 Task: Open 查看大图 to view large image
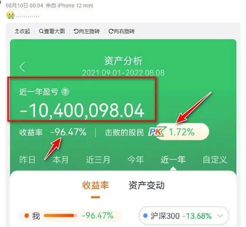tap(52, 31)
